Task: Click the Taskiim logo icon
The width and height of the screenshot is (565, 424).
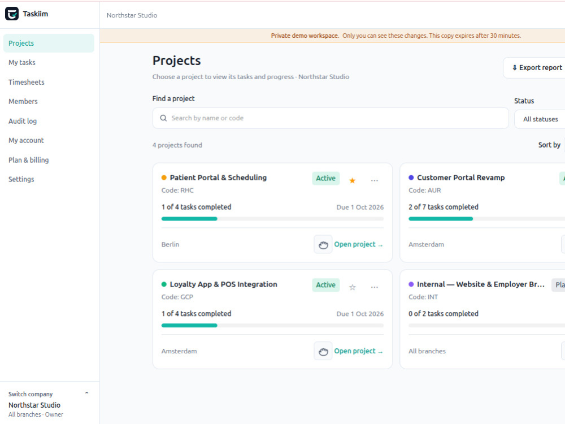Action: [12, 14]
